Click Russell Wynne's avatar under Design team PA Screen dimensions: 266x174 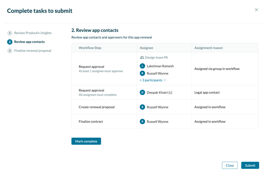click(x=142, y=73)
